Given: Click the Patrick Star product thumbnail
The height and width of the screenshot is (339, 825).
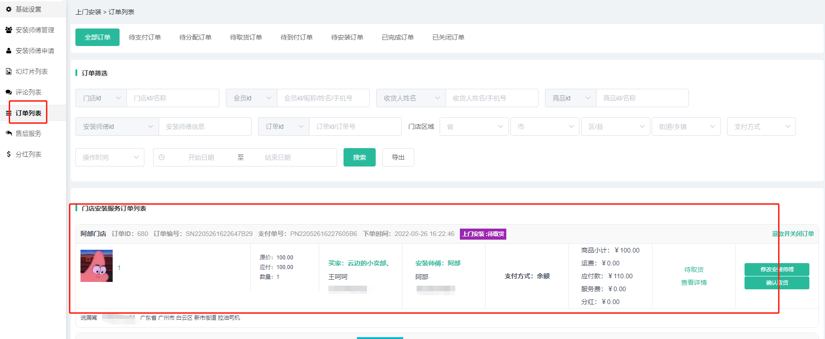Looking at the screenshot, I should coord(97,266).
